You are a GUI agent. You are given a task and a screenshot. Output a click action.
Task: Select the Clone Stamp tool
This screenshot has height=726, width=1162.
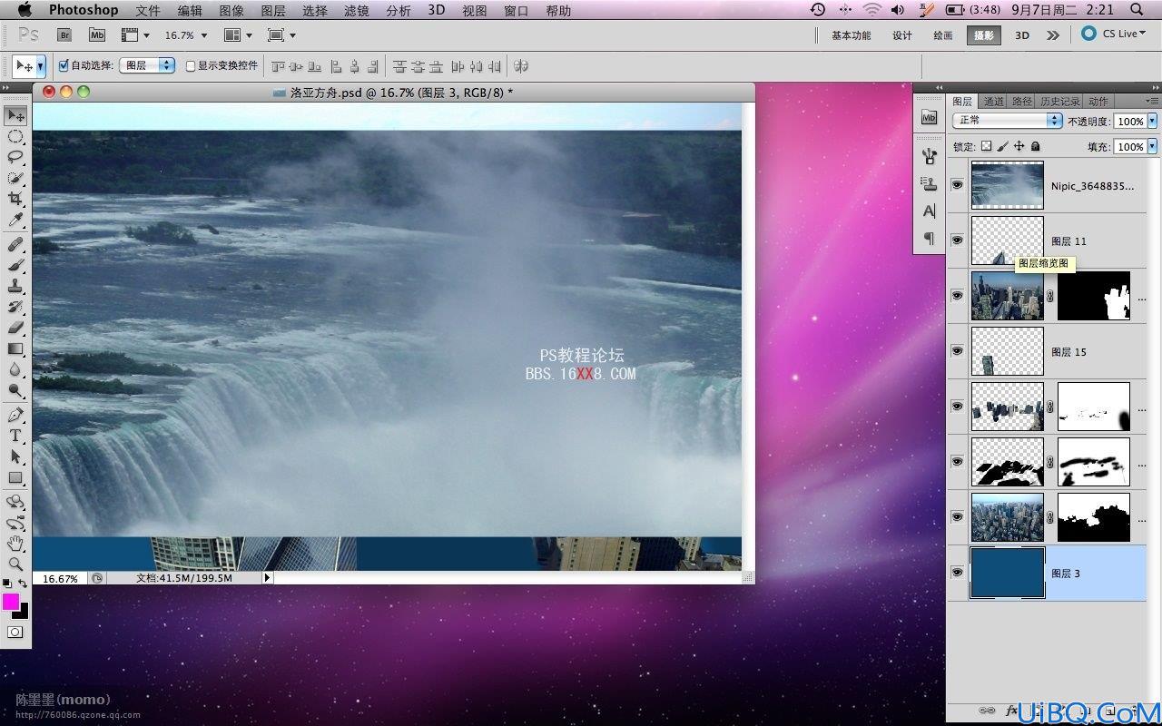point(15,286)
